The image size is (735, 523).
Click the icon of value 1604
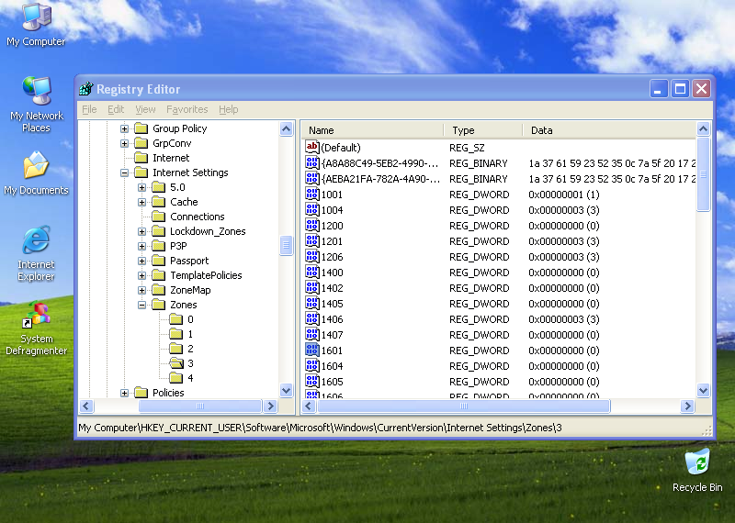[x=311, y=366]
